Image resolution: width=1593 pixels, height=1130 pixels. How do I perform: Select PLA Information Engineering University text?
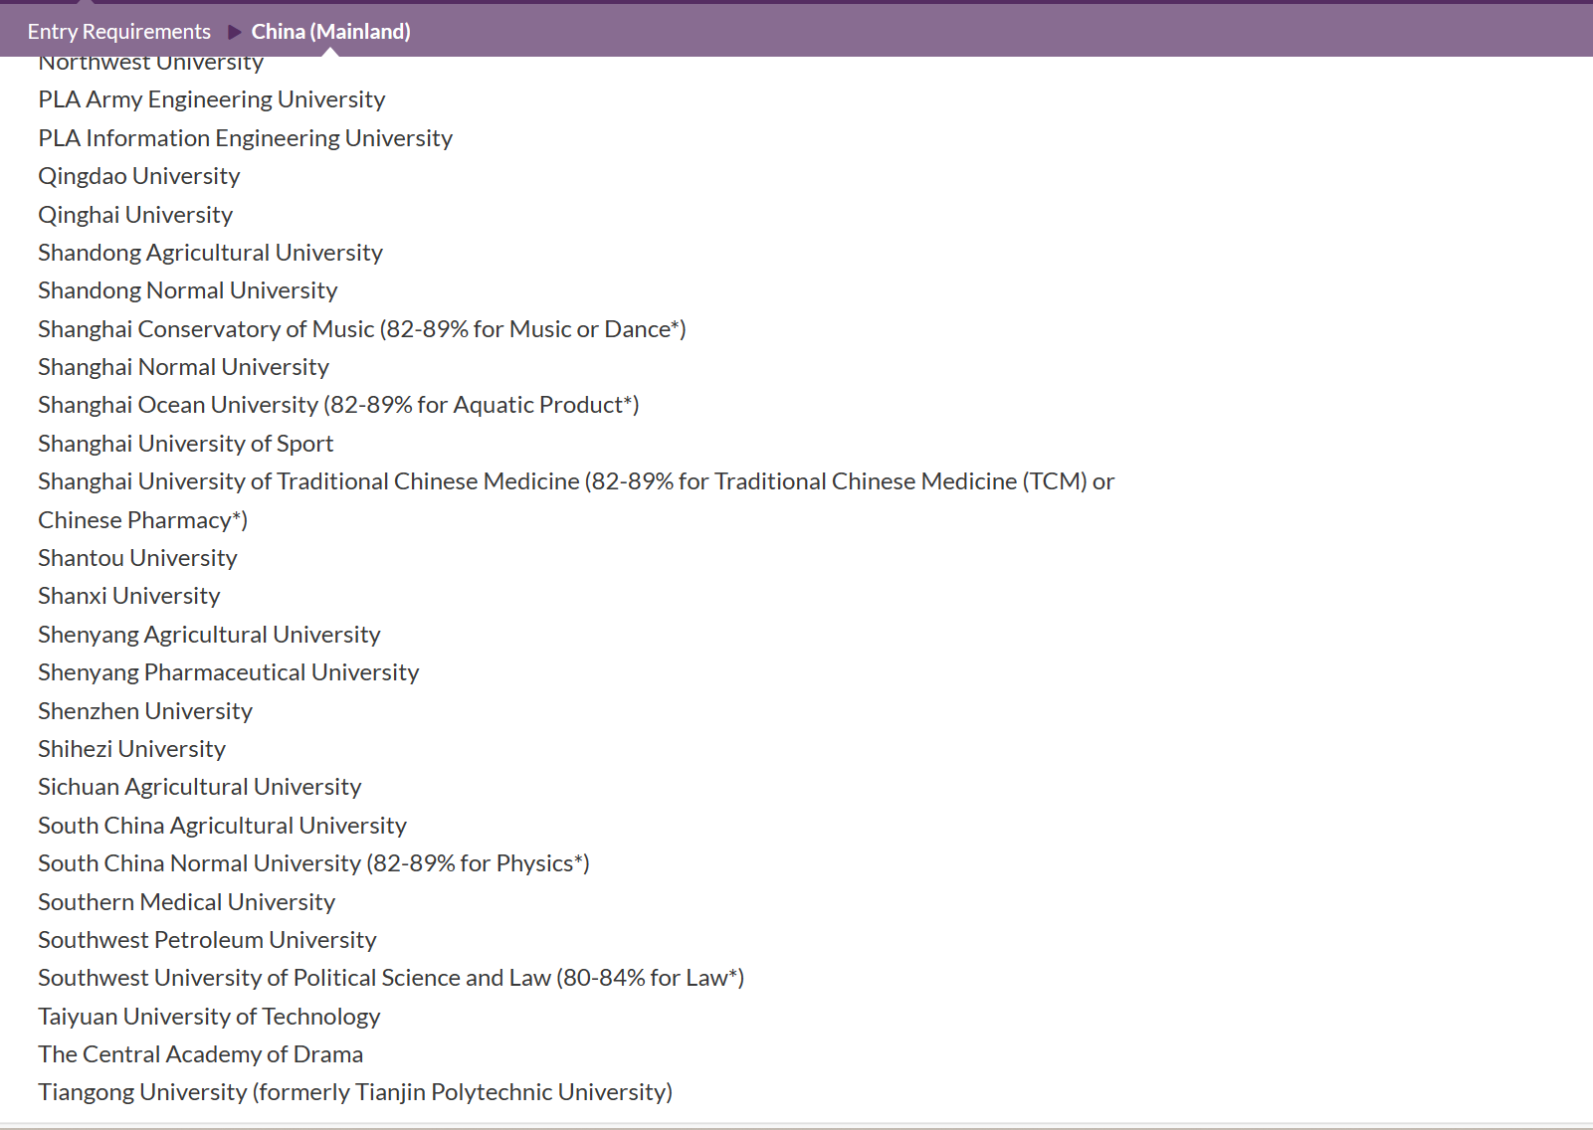click(x=245, y=138)
